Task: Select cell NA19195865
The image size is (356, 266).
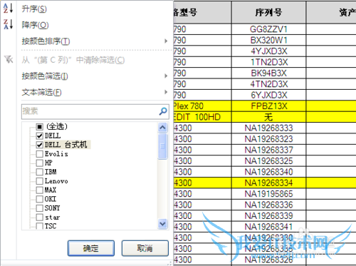Action: click(268, 194)
